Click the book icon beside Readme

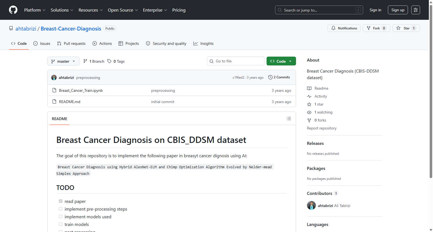point(309,88)
